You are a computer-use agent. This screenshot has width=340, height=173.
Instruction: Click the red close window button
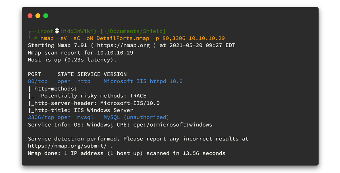(30, 16)
